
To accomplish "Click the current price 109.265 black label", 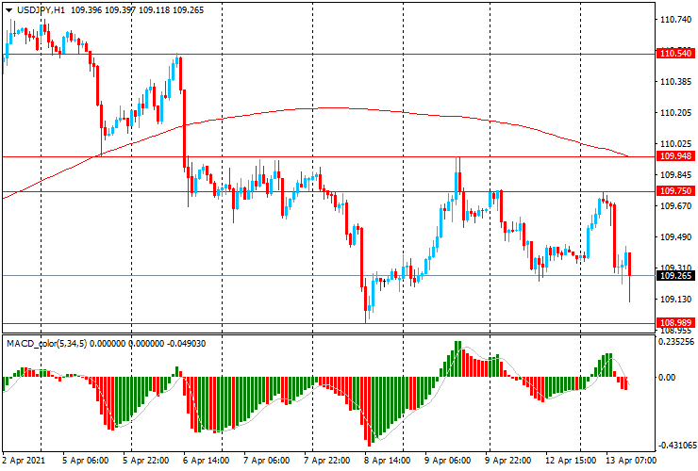I will (x=675, y=276).
